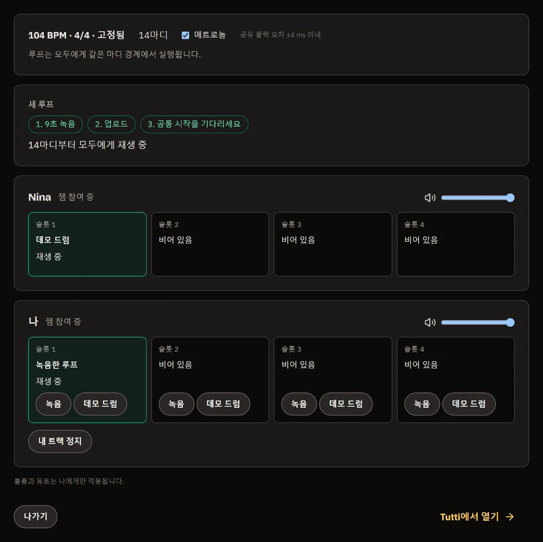543x542 pixels.
Task: Click the arrow next to Tutti에서 열기
Action: (510, 517)
